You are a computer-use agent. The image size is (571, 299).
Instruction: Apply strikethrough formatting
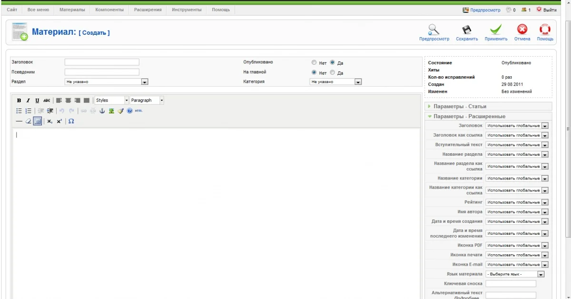click(x=47, y=100)
